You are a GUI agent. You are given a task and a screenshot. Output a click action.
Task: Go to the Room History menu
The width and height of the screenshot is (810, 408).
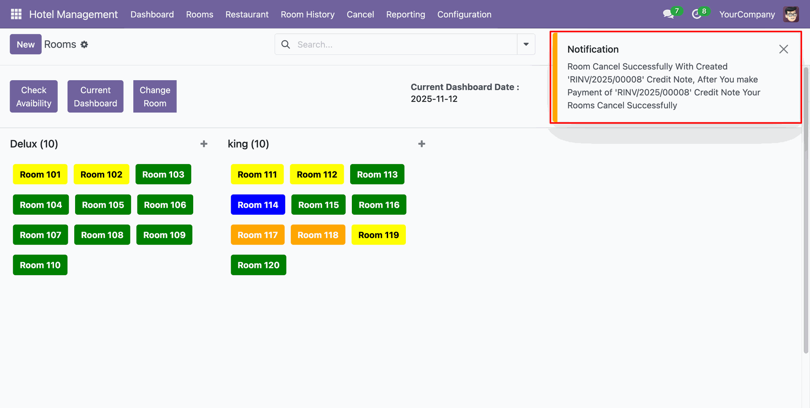click(308, 14)
